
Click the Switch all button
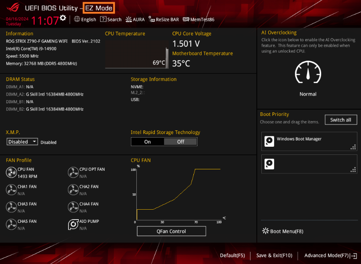[341, 120]
